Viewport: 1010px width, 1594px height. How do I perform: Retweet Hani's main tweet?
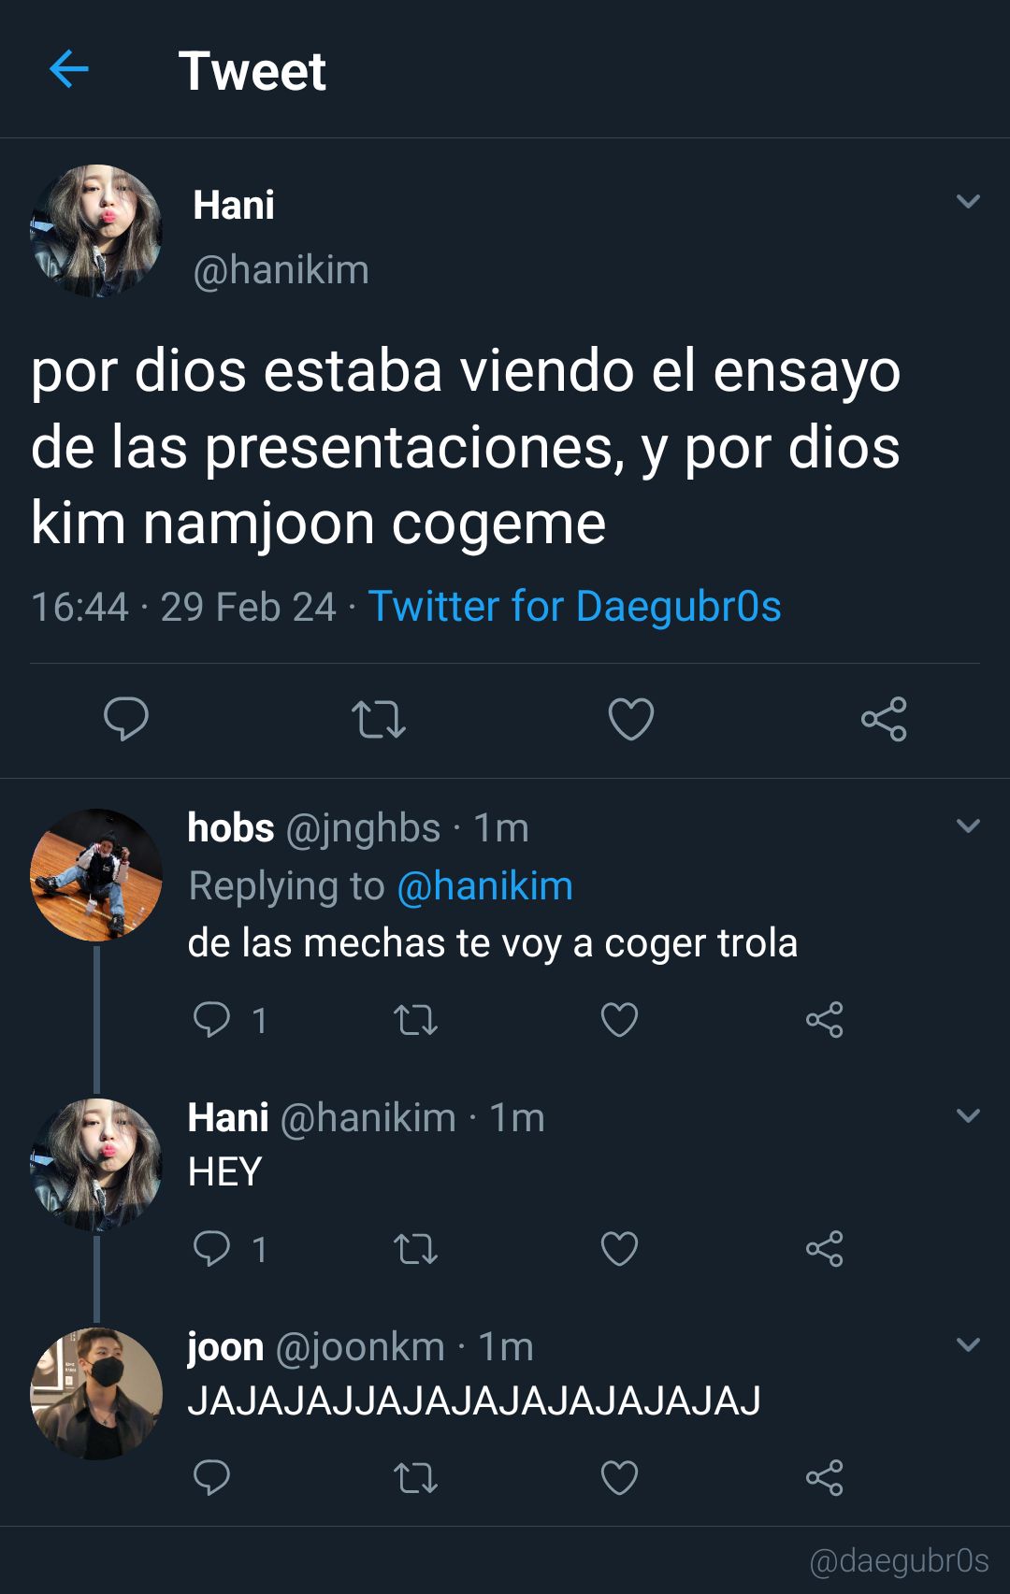coord(379,719)
